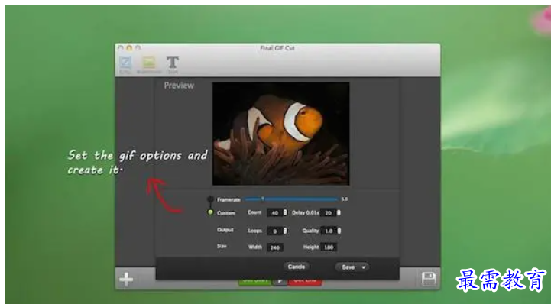Click the Width input field

pos(275,247)
